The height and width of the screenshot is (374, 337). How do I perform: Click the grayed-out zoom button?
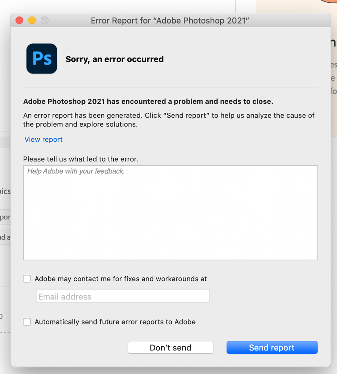tap(45, 20)
